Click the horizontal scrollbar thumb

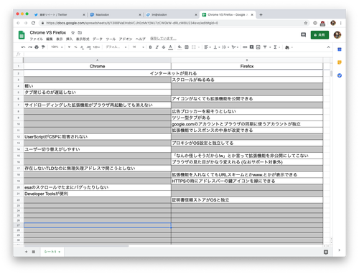[76, 246]
